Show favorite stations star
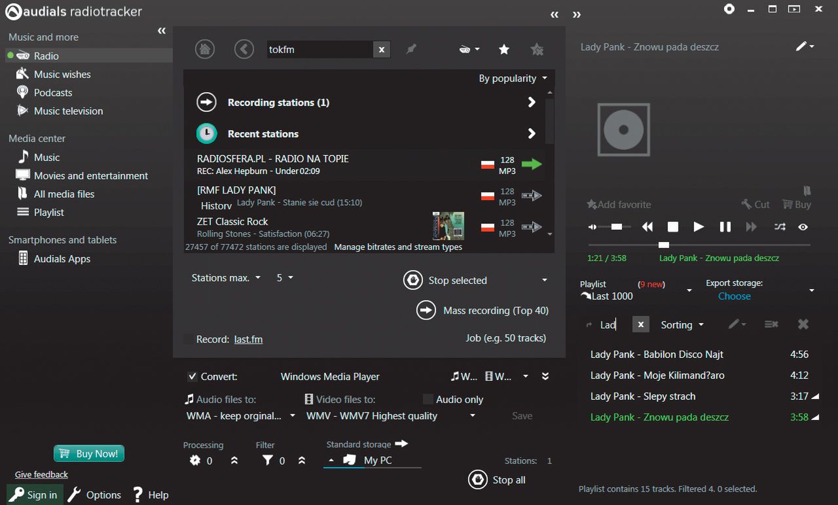 click(504, 49)
